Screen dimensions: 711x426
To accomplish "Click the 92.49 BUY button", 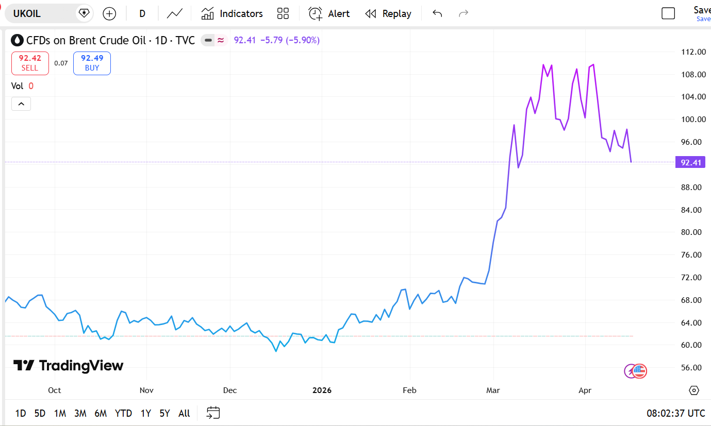I will 92,63.
